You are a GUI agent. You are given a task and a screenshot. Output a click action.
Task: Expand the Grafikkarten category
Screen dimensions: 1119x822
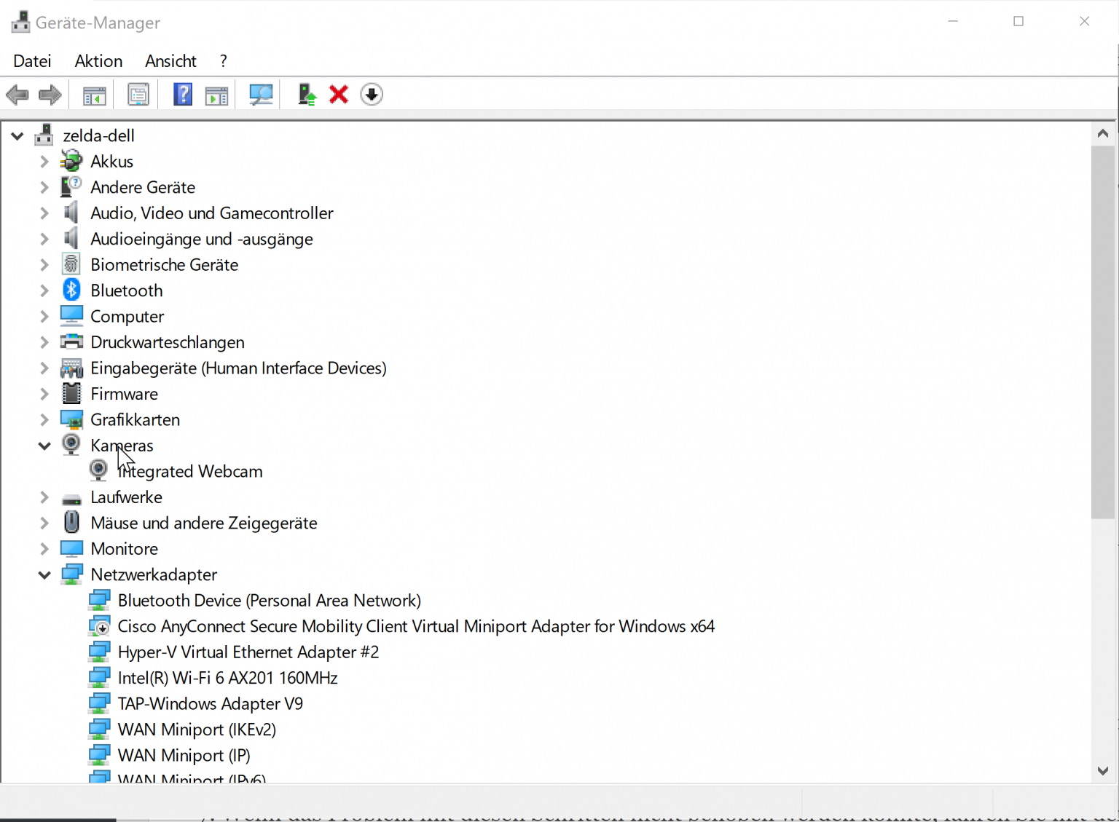44,419
